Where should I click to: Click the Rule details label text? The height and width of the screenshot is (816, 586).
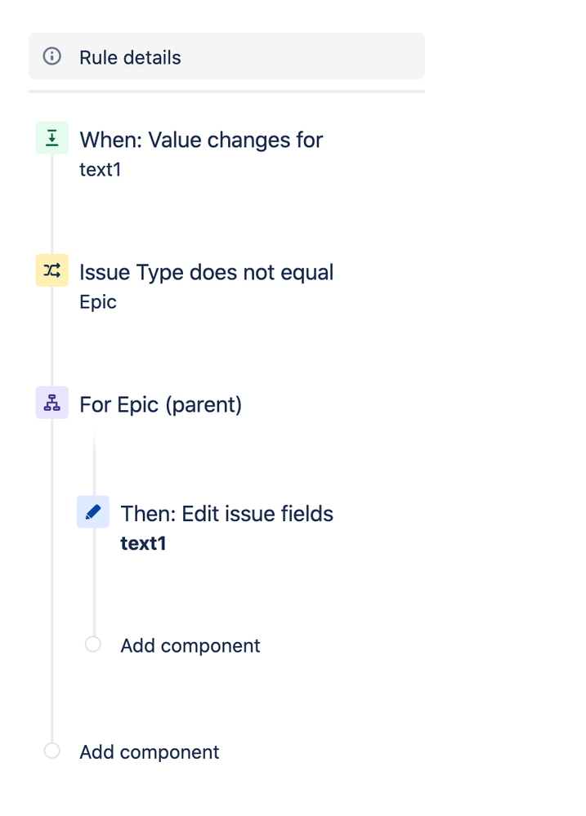(130, 57)
